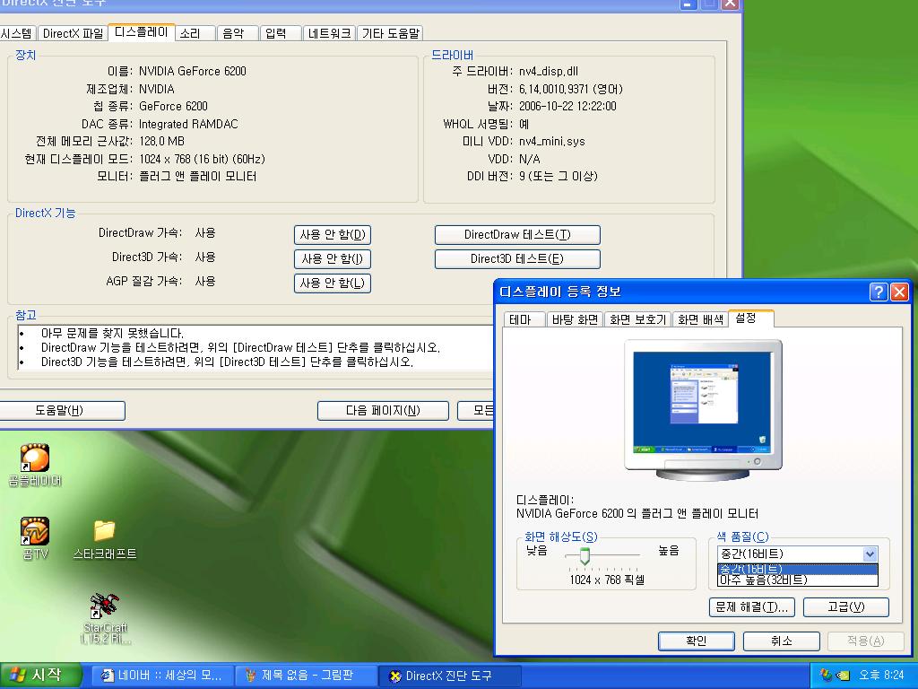Click the resolution label 1024 x 768 픽셀
Viewport: 918px width, 689px height.
pos(607,580)
